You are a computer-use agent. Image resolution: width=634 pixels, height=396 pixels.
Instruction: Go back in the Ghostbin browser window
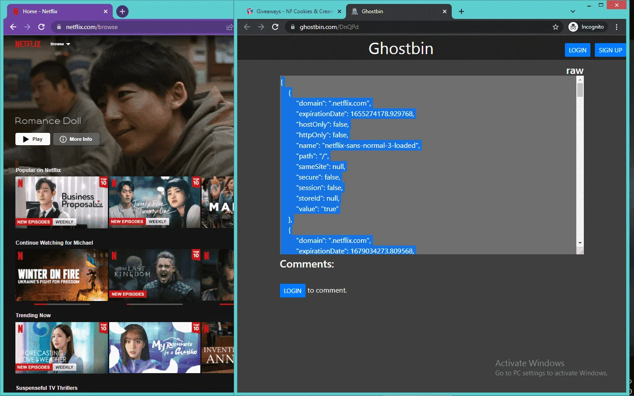point(247,27)
